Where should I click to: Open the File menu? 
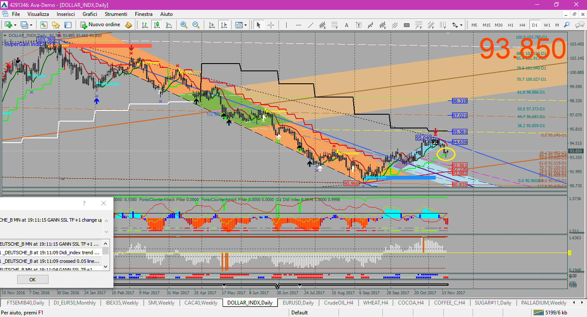pos(16,14)
